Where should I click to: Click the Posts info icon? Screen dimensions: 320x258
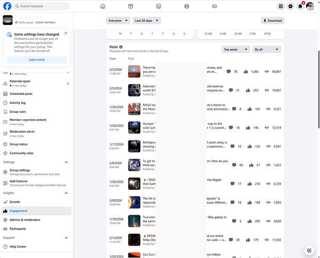click(121, 47)
